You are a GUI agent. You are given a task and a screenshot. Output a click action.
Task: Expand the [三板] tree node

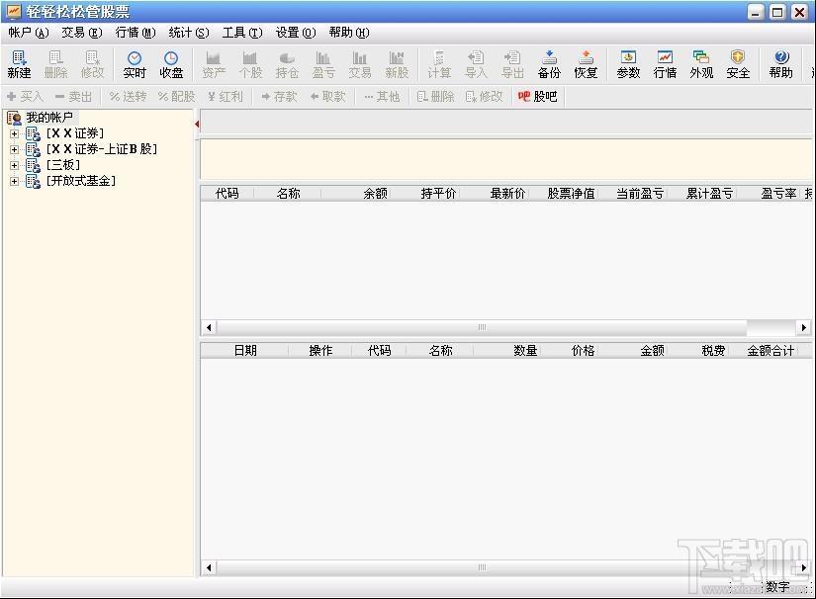click(x=15, y=165)
